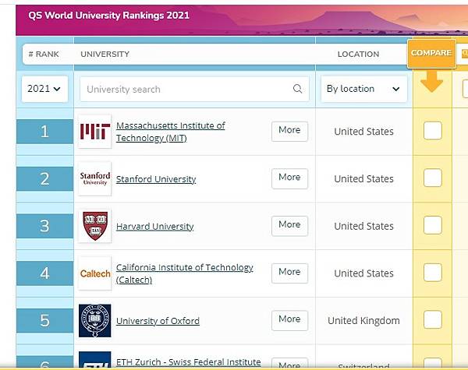The height and width of the screenshot is (370, 468).
Task: Click the Caltech logo
Action: [x=95, y=273]
